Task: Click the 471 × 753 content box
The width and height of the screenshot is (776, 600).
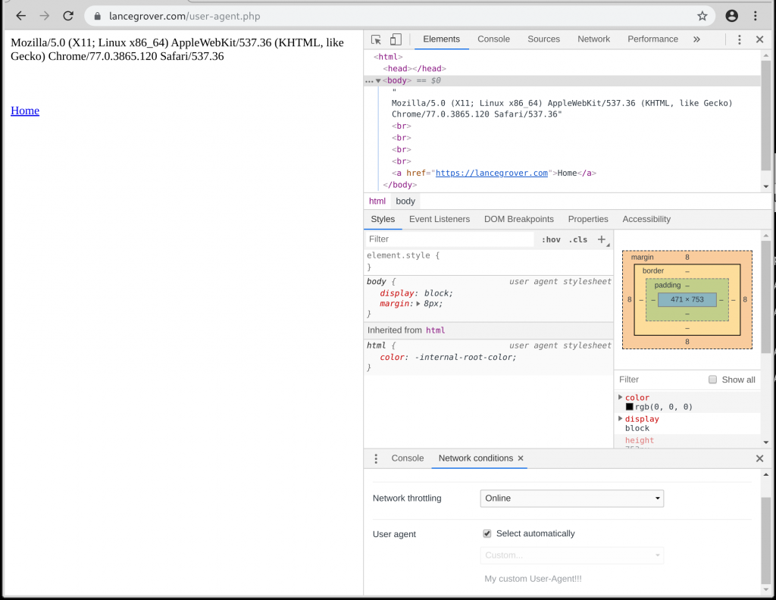Action: click(687, 299)
